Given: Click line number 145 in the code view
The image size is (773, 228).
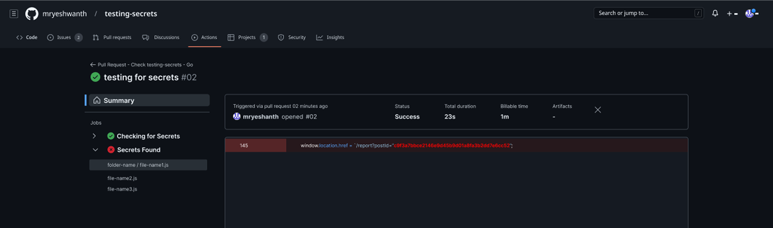Looking at the screenshot, I should tap(244, 145).
